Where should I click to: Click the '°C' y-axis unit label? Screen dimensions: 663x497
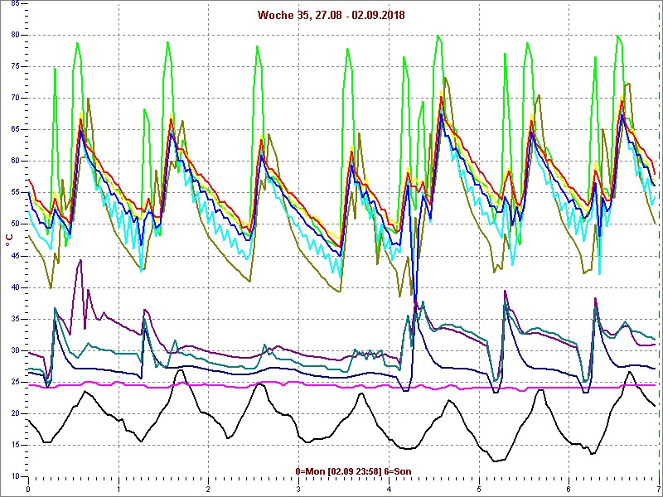[x=9, y=240]
